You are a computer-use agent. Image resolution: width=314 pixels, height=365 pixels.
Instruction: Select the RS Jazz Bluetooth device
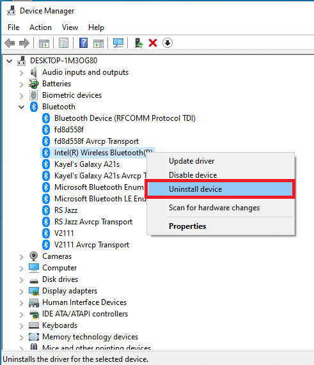tap(66, 210)
